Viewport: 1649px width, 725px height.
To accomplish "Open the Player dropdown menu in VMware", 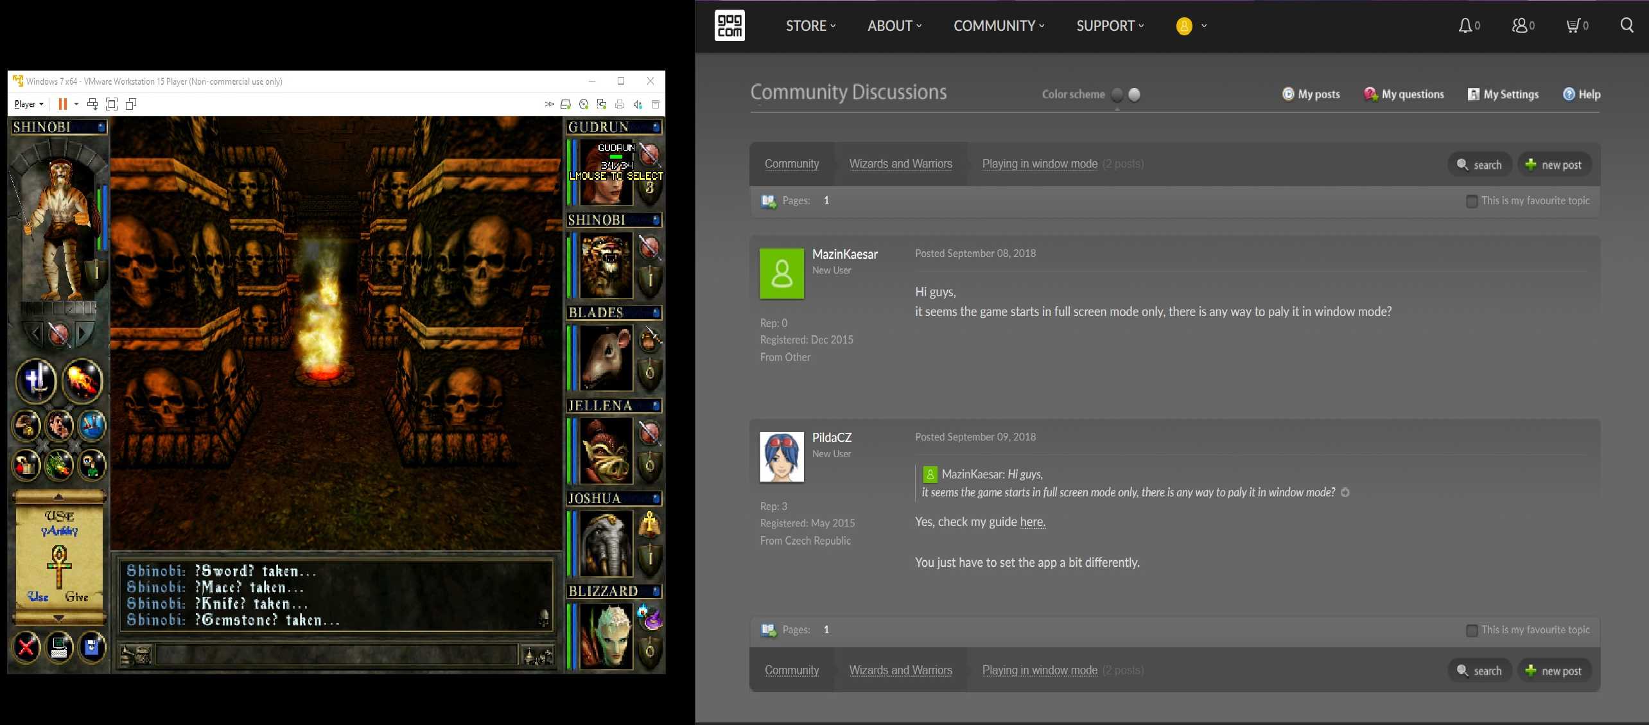I will point(29,104).
